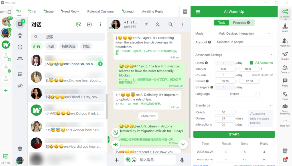Screen dimensions: 292x166
Task: Open chat starting 'I wonder how he's...'
Action: [67, 127]
